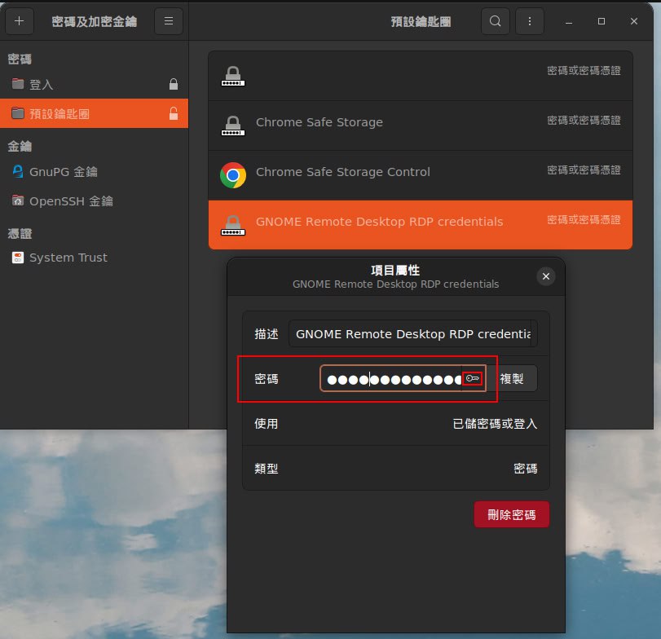Screen dimensions: 661x639
Task: Select GNOME Remote Desktop RDP credentials row
Action: (x=421, y=225)
